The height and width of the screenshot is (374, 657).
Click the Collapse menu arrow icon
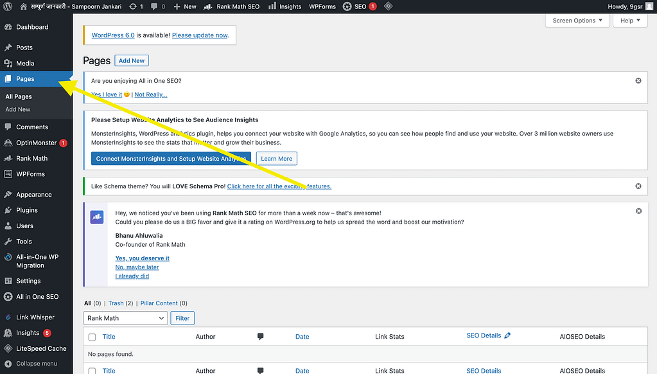[8, 364]
